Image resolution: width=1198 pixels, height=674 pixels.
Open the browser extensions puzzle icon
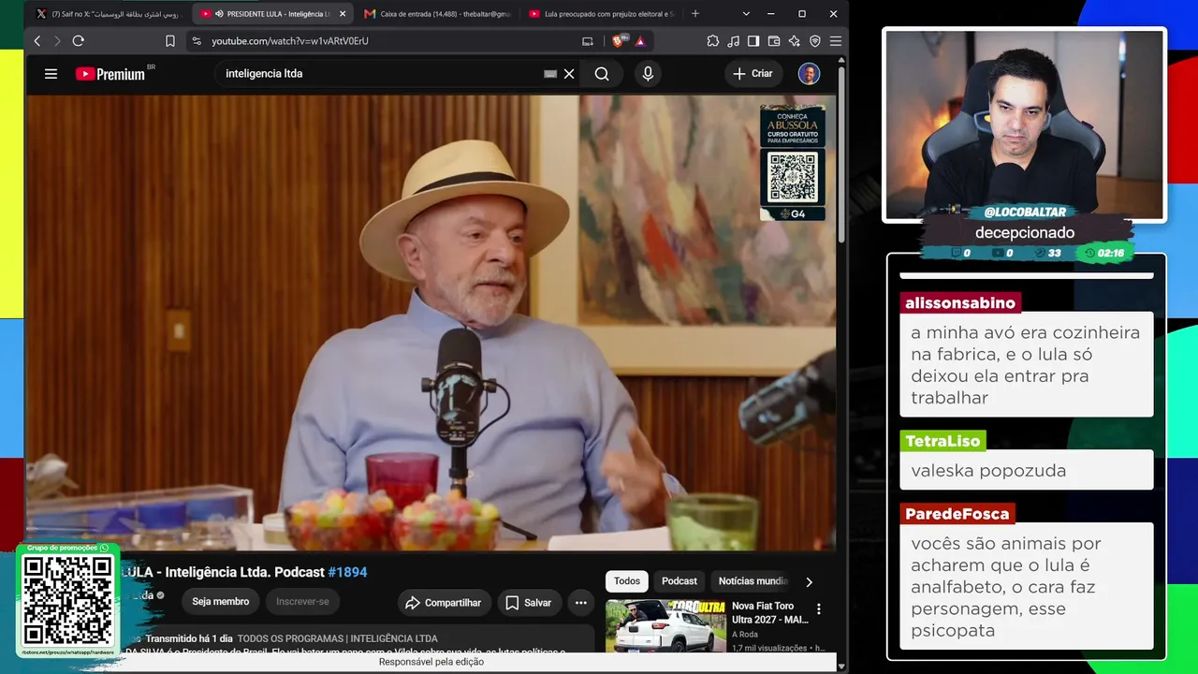(713, 41)
